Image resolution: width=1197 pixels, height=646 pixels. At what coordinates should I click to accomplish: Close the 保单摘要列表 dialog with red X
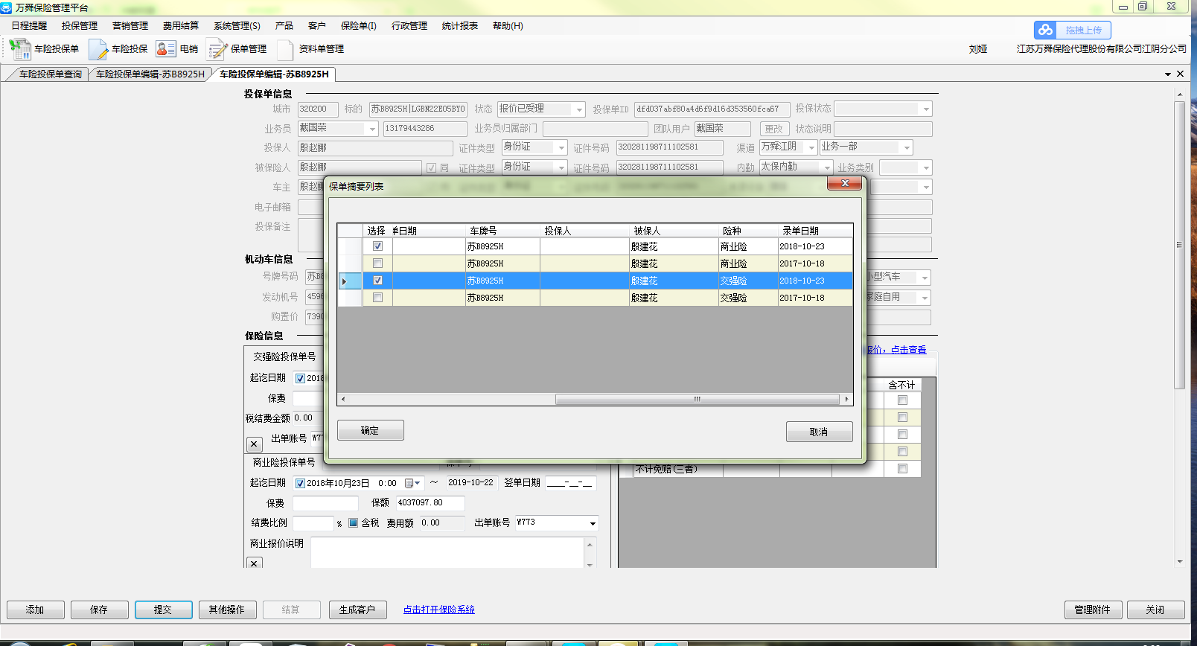(x=844, y=183)
